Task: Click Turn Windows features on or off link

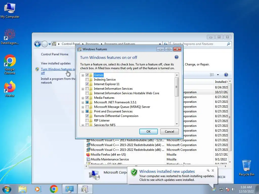Action: (58, 71)
